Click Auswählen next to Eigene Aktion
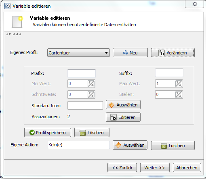The width and height of the screenshot is (206, 179). coord(130,145)
